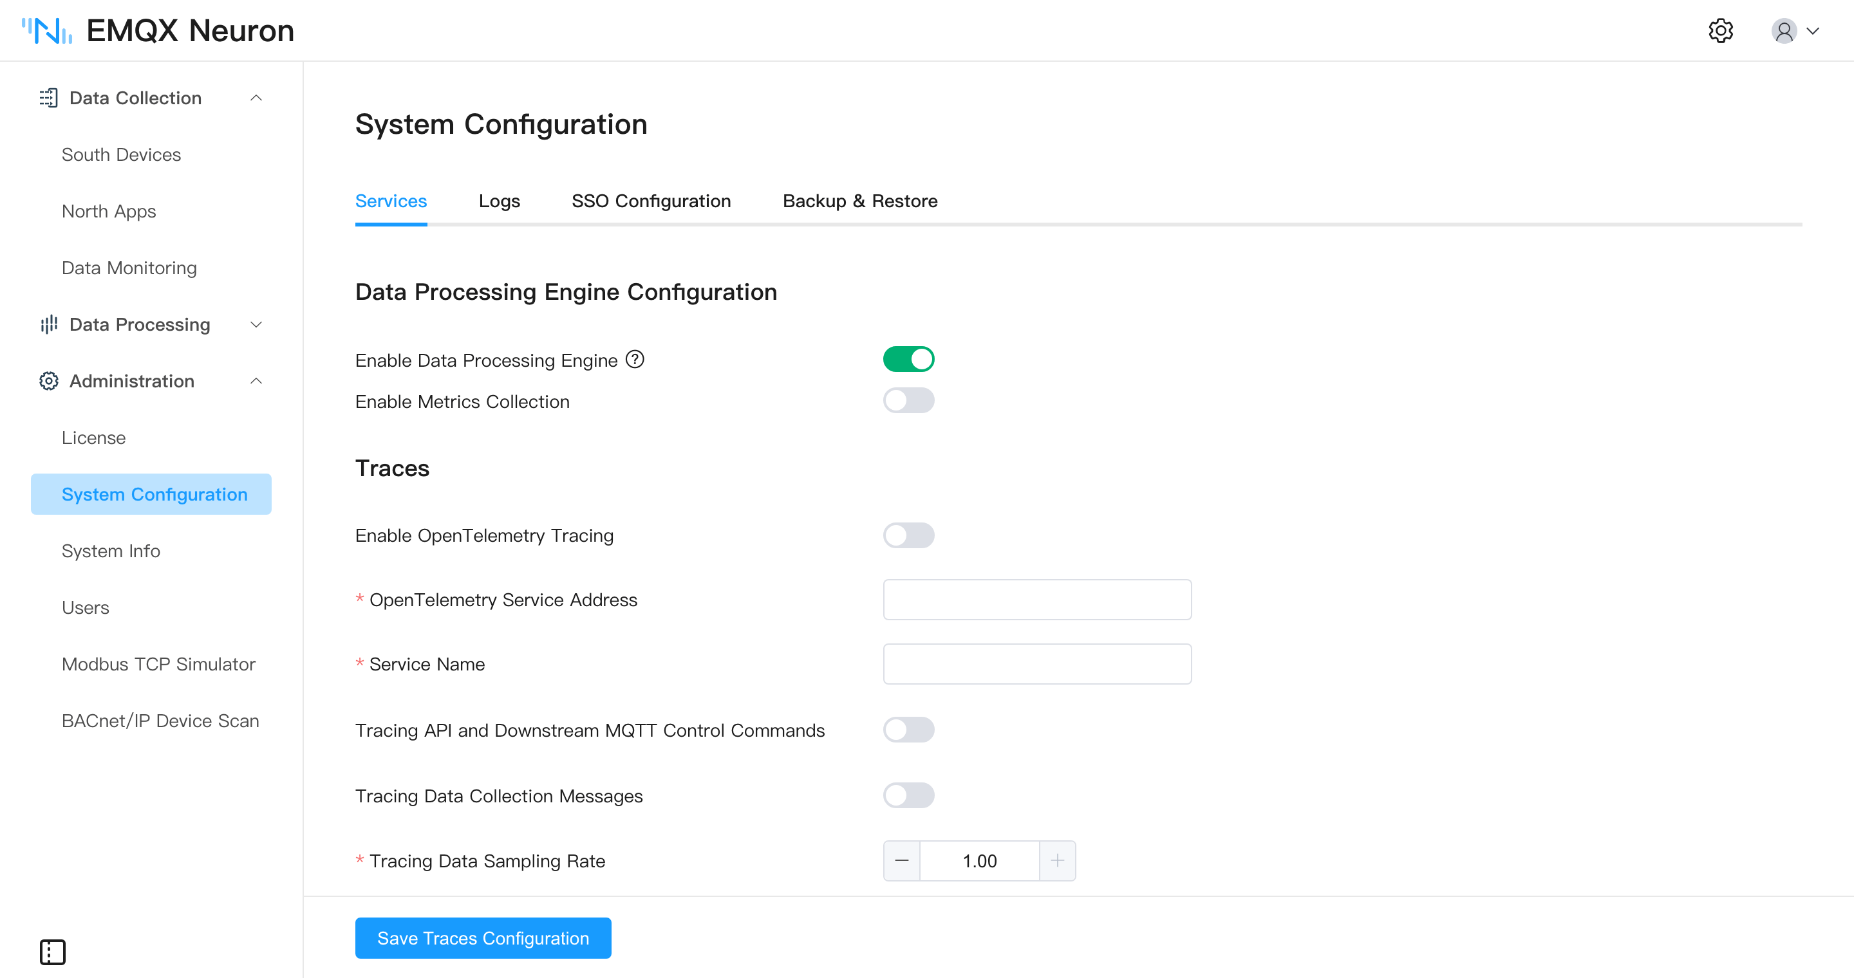Click the Data Processing bars icon
Viewport: 1854px width, 978px height.
click(x=48, y=324)
